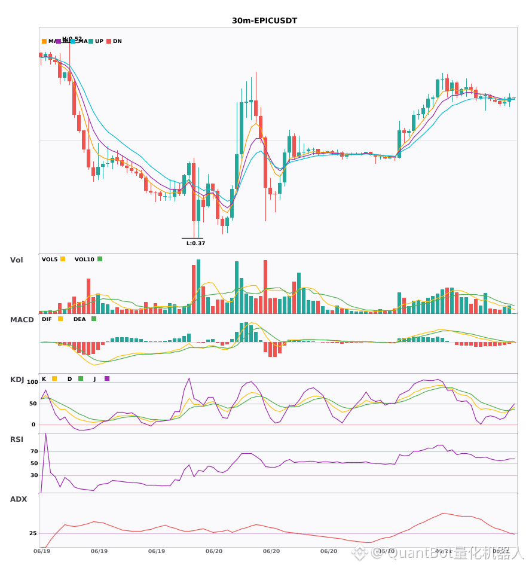Click the green DEA legend swatch
The image size is (529, 568).
pos(94,319)
